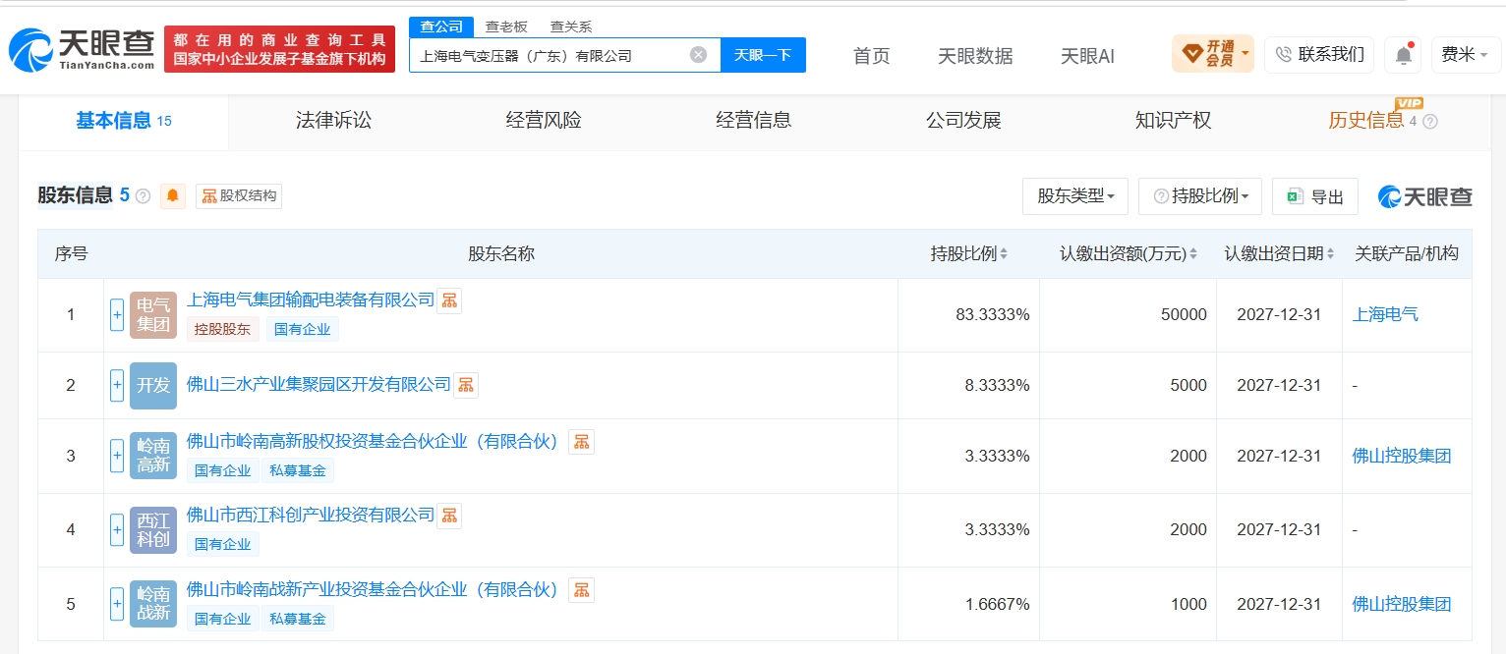Open the 持股比例 filter dropdown

click(x=1200, y=196)
